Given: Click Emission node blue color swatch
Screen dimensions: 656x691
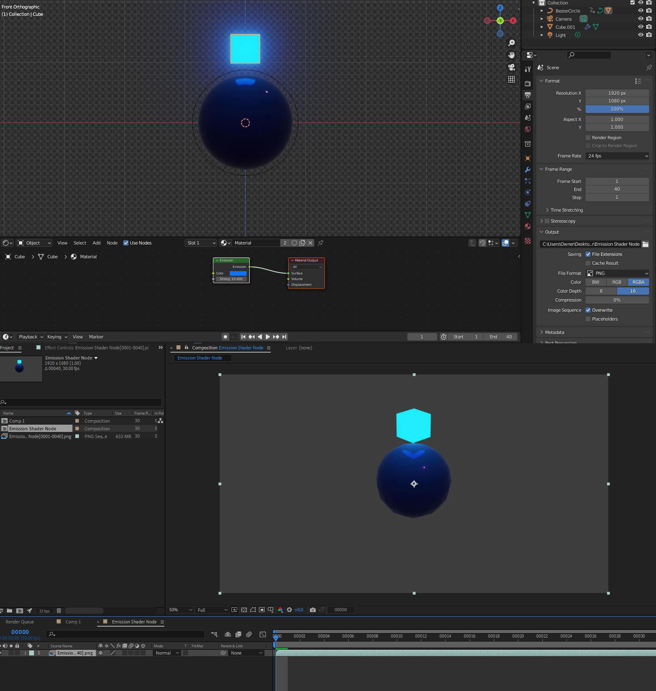Looking at the screenshot, I should click(238, 273).
